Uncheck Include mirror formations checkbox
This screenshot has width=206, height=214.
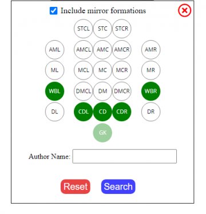coord(53,11)
